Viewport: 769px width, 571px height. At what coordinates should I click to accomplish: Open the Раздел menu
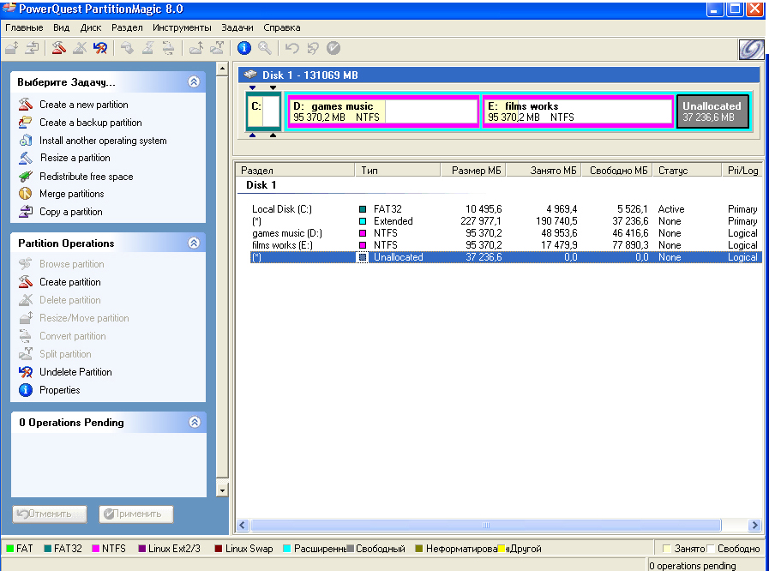click(127, 27)
